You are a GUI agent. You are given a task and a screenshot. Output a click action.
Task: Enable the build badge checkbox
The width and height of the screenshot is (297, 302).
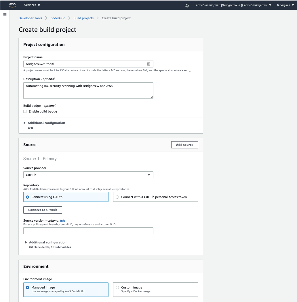[x=25, y=111]
